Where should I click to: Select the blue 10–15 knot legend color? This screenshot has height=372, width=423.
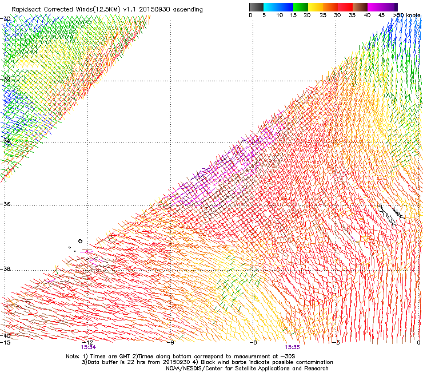pos(286,7)
